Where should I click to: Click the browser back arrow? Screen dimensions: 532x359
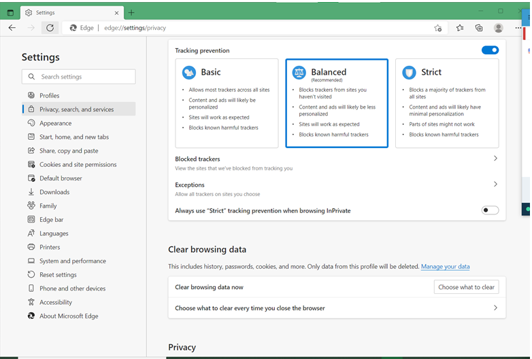click(12, 28)
